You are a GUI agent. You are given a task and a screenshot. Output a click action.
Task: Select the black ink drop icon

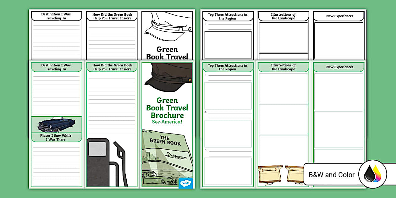click(x=370, y=174)
